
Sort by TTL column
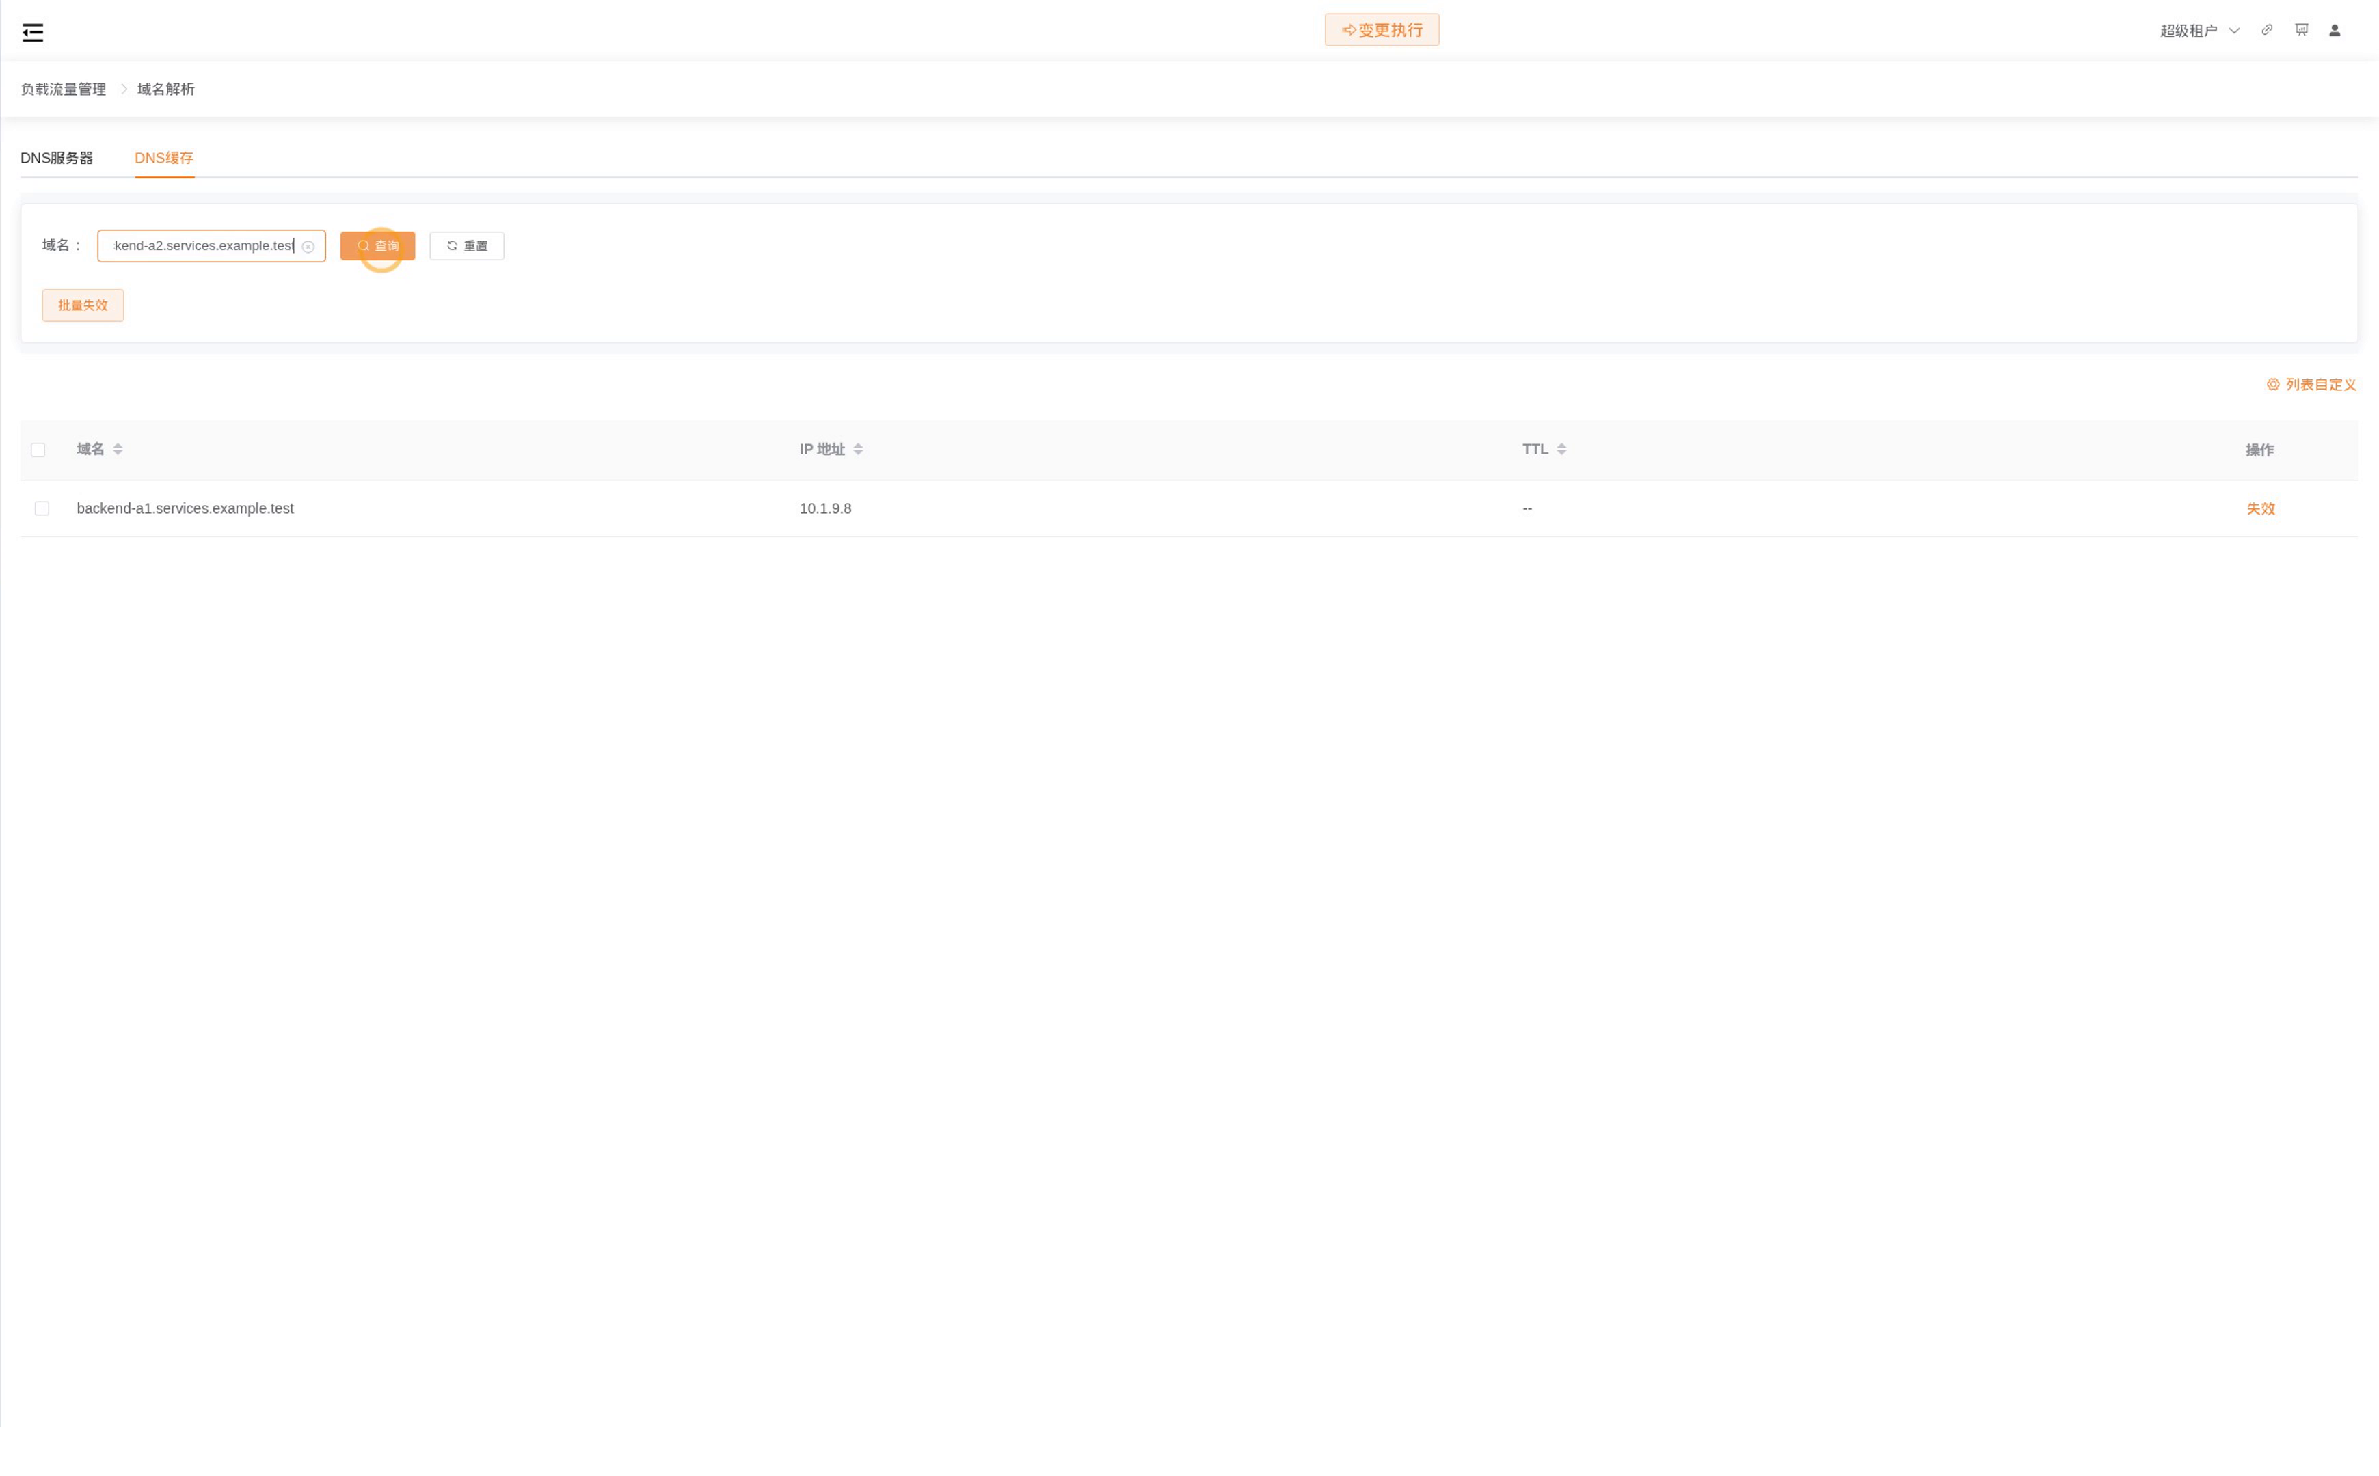click(x=1561, y=450)
